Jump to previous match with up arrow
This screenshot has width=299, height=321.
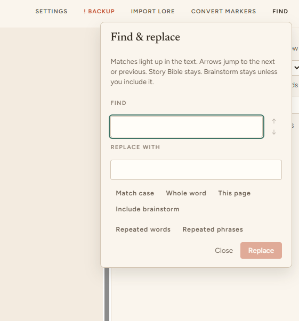[x=274, y=121]
